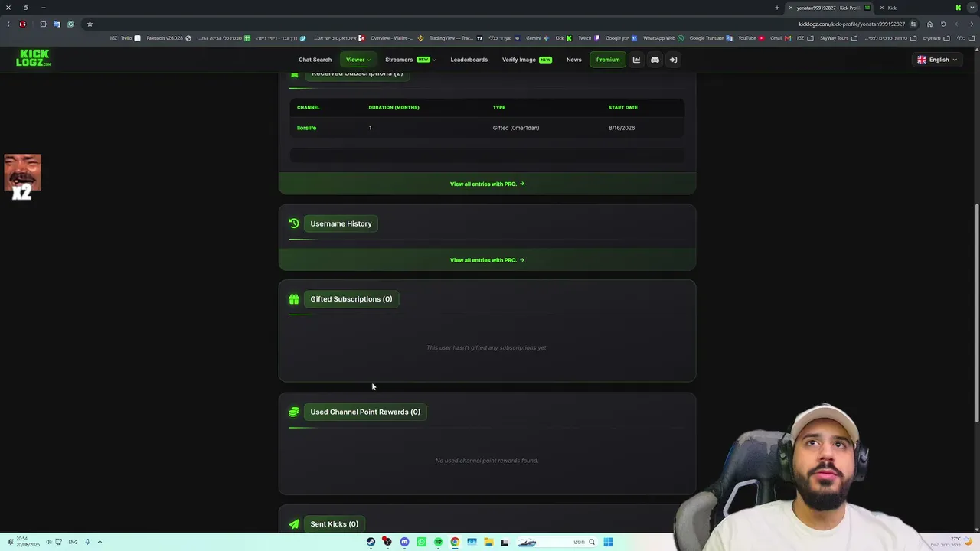Image resolution: width=980 pixels, height=551 pixels.
Task: Click the Used Channel Point Rewards (0) heading
Action: (365, 412)
